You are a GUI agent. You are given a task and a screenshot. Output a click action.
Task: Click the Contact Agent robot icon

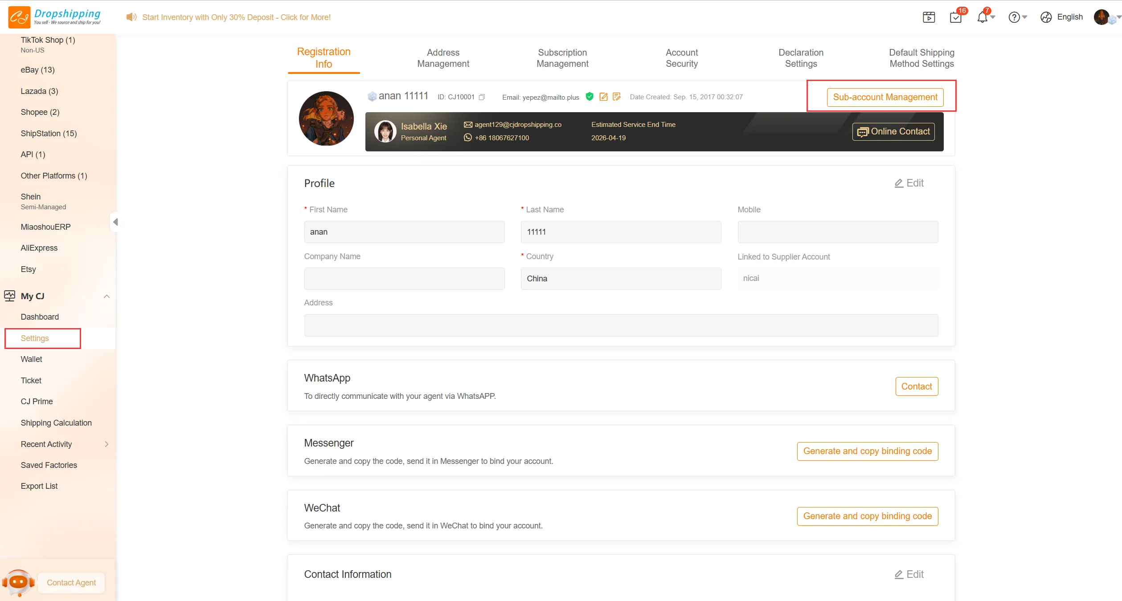click(x=19, y=582)
